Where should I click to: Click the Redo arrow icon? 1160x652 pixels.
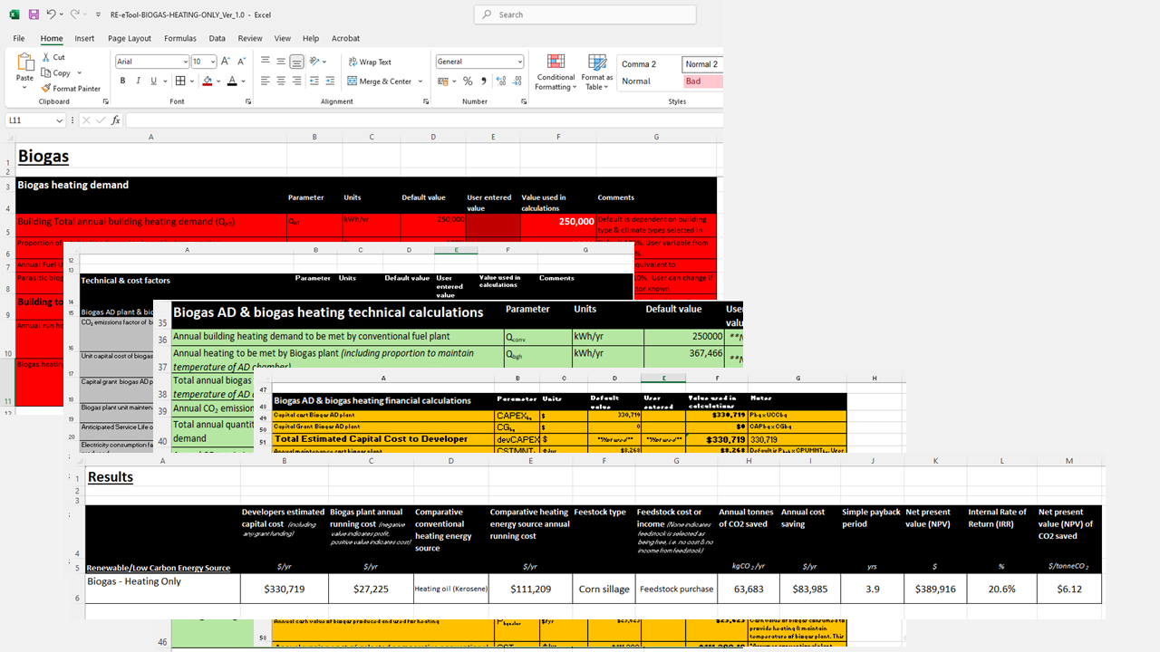[x=74, y=14]
